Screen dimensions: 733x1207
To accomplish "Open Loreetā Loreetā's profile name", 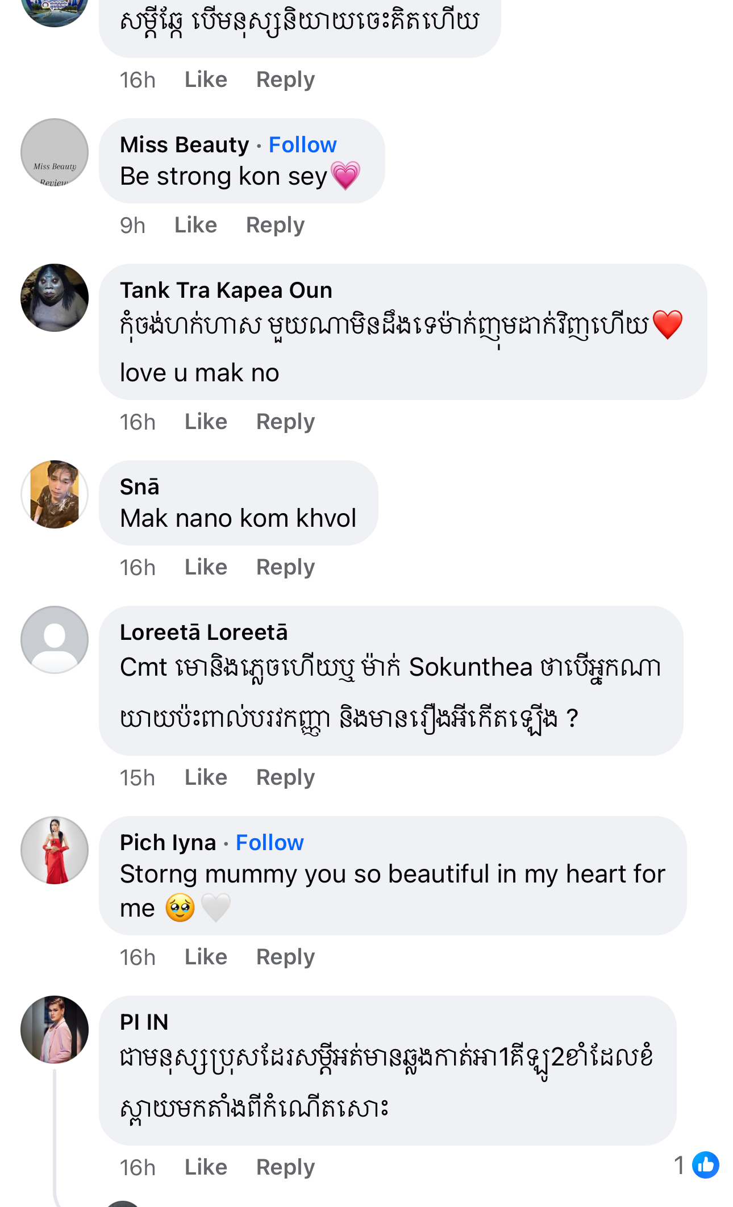I will click(x=203, y=632).
